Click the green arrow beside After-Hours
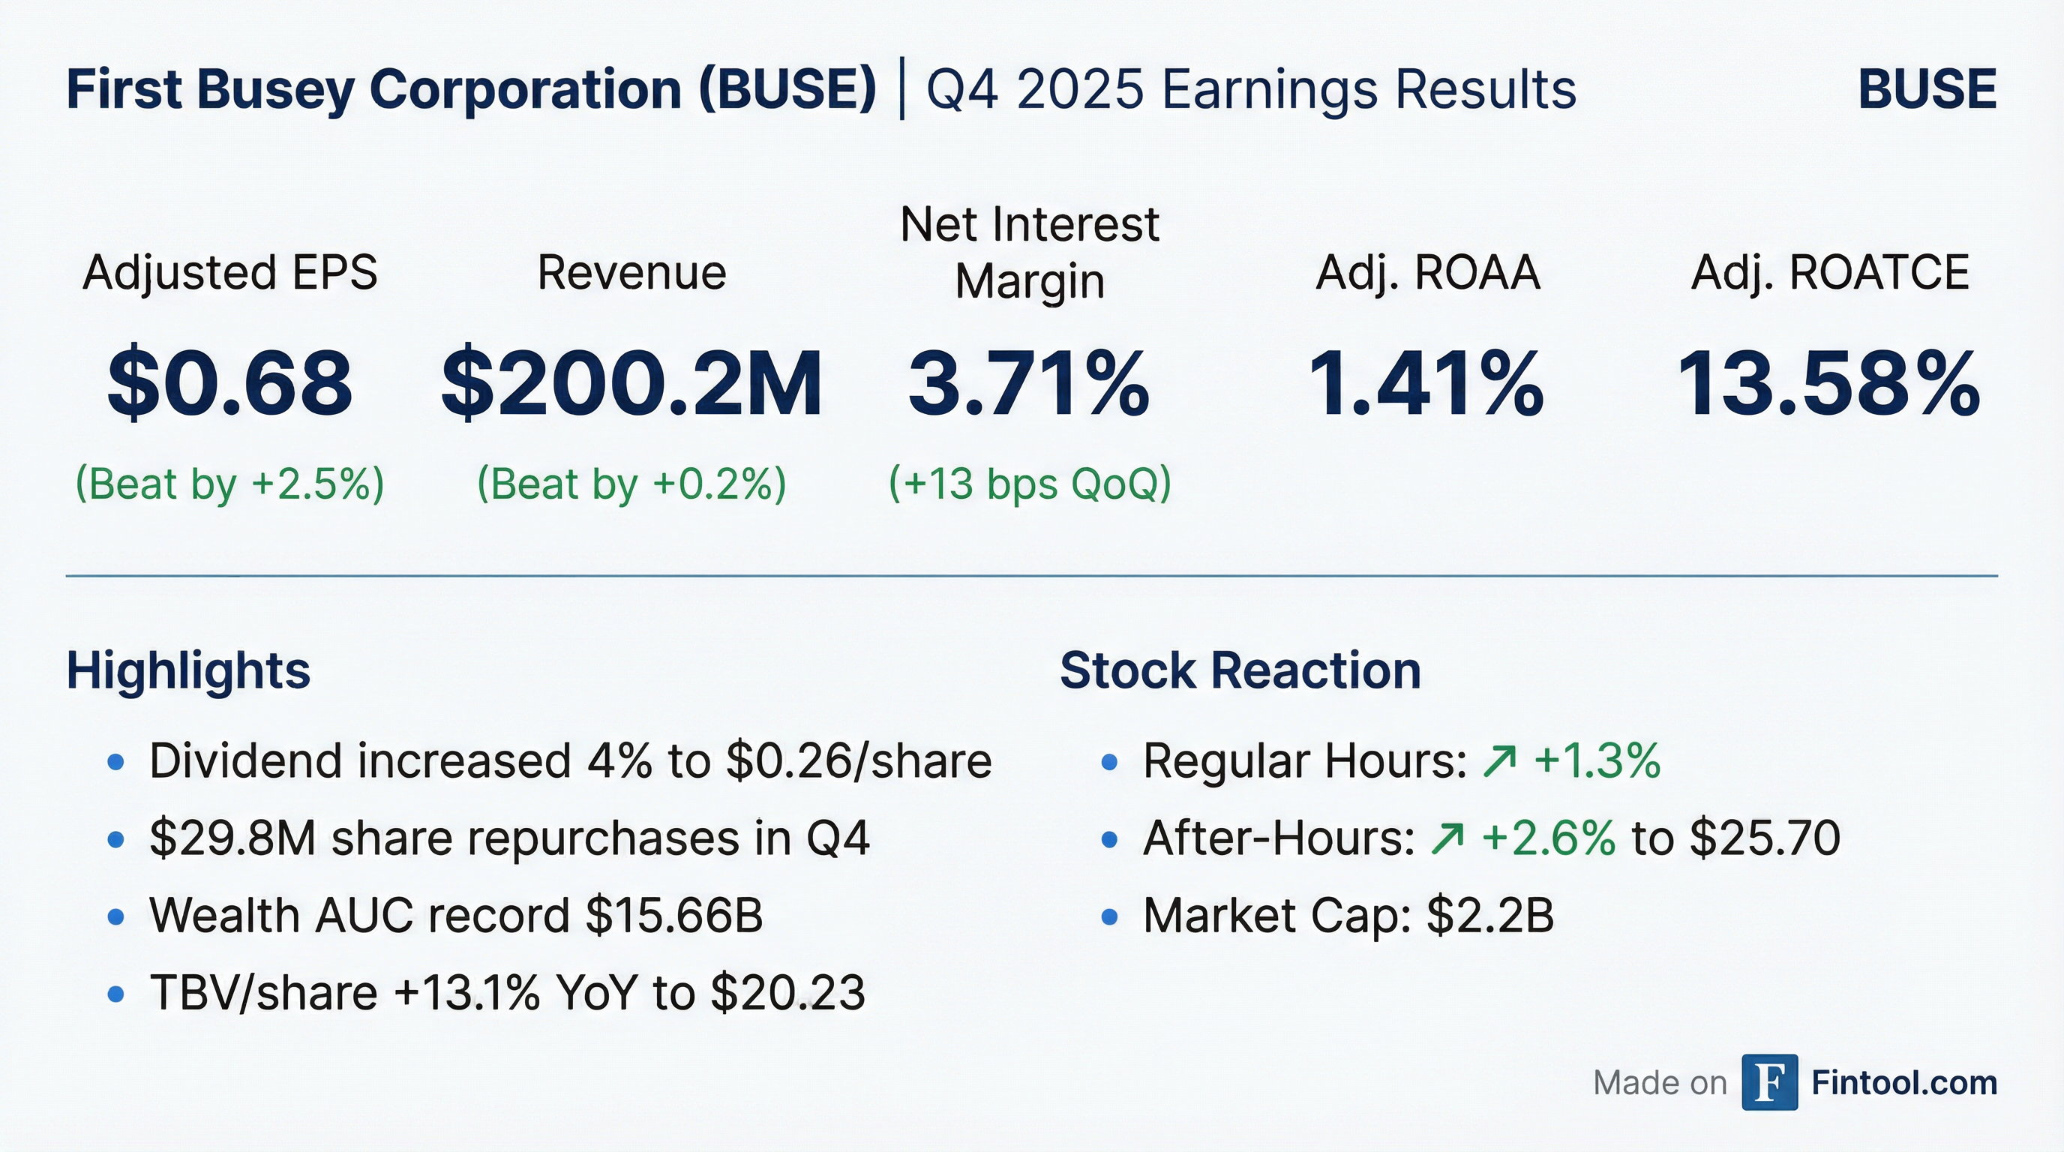 pyautogui.click(x=1447, y=838)
